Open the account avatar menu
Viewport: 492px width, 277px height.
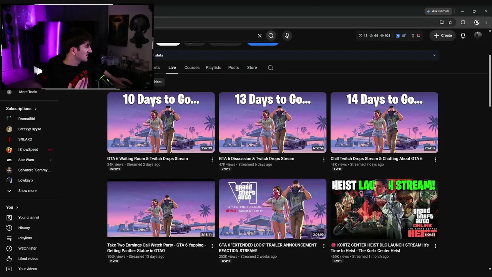(x=478, y=35)
